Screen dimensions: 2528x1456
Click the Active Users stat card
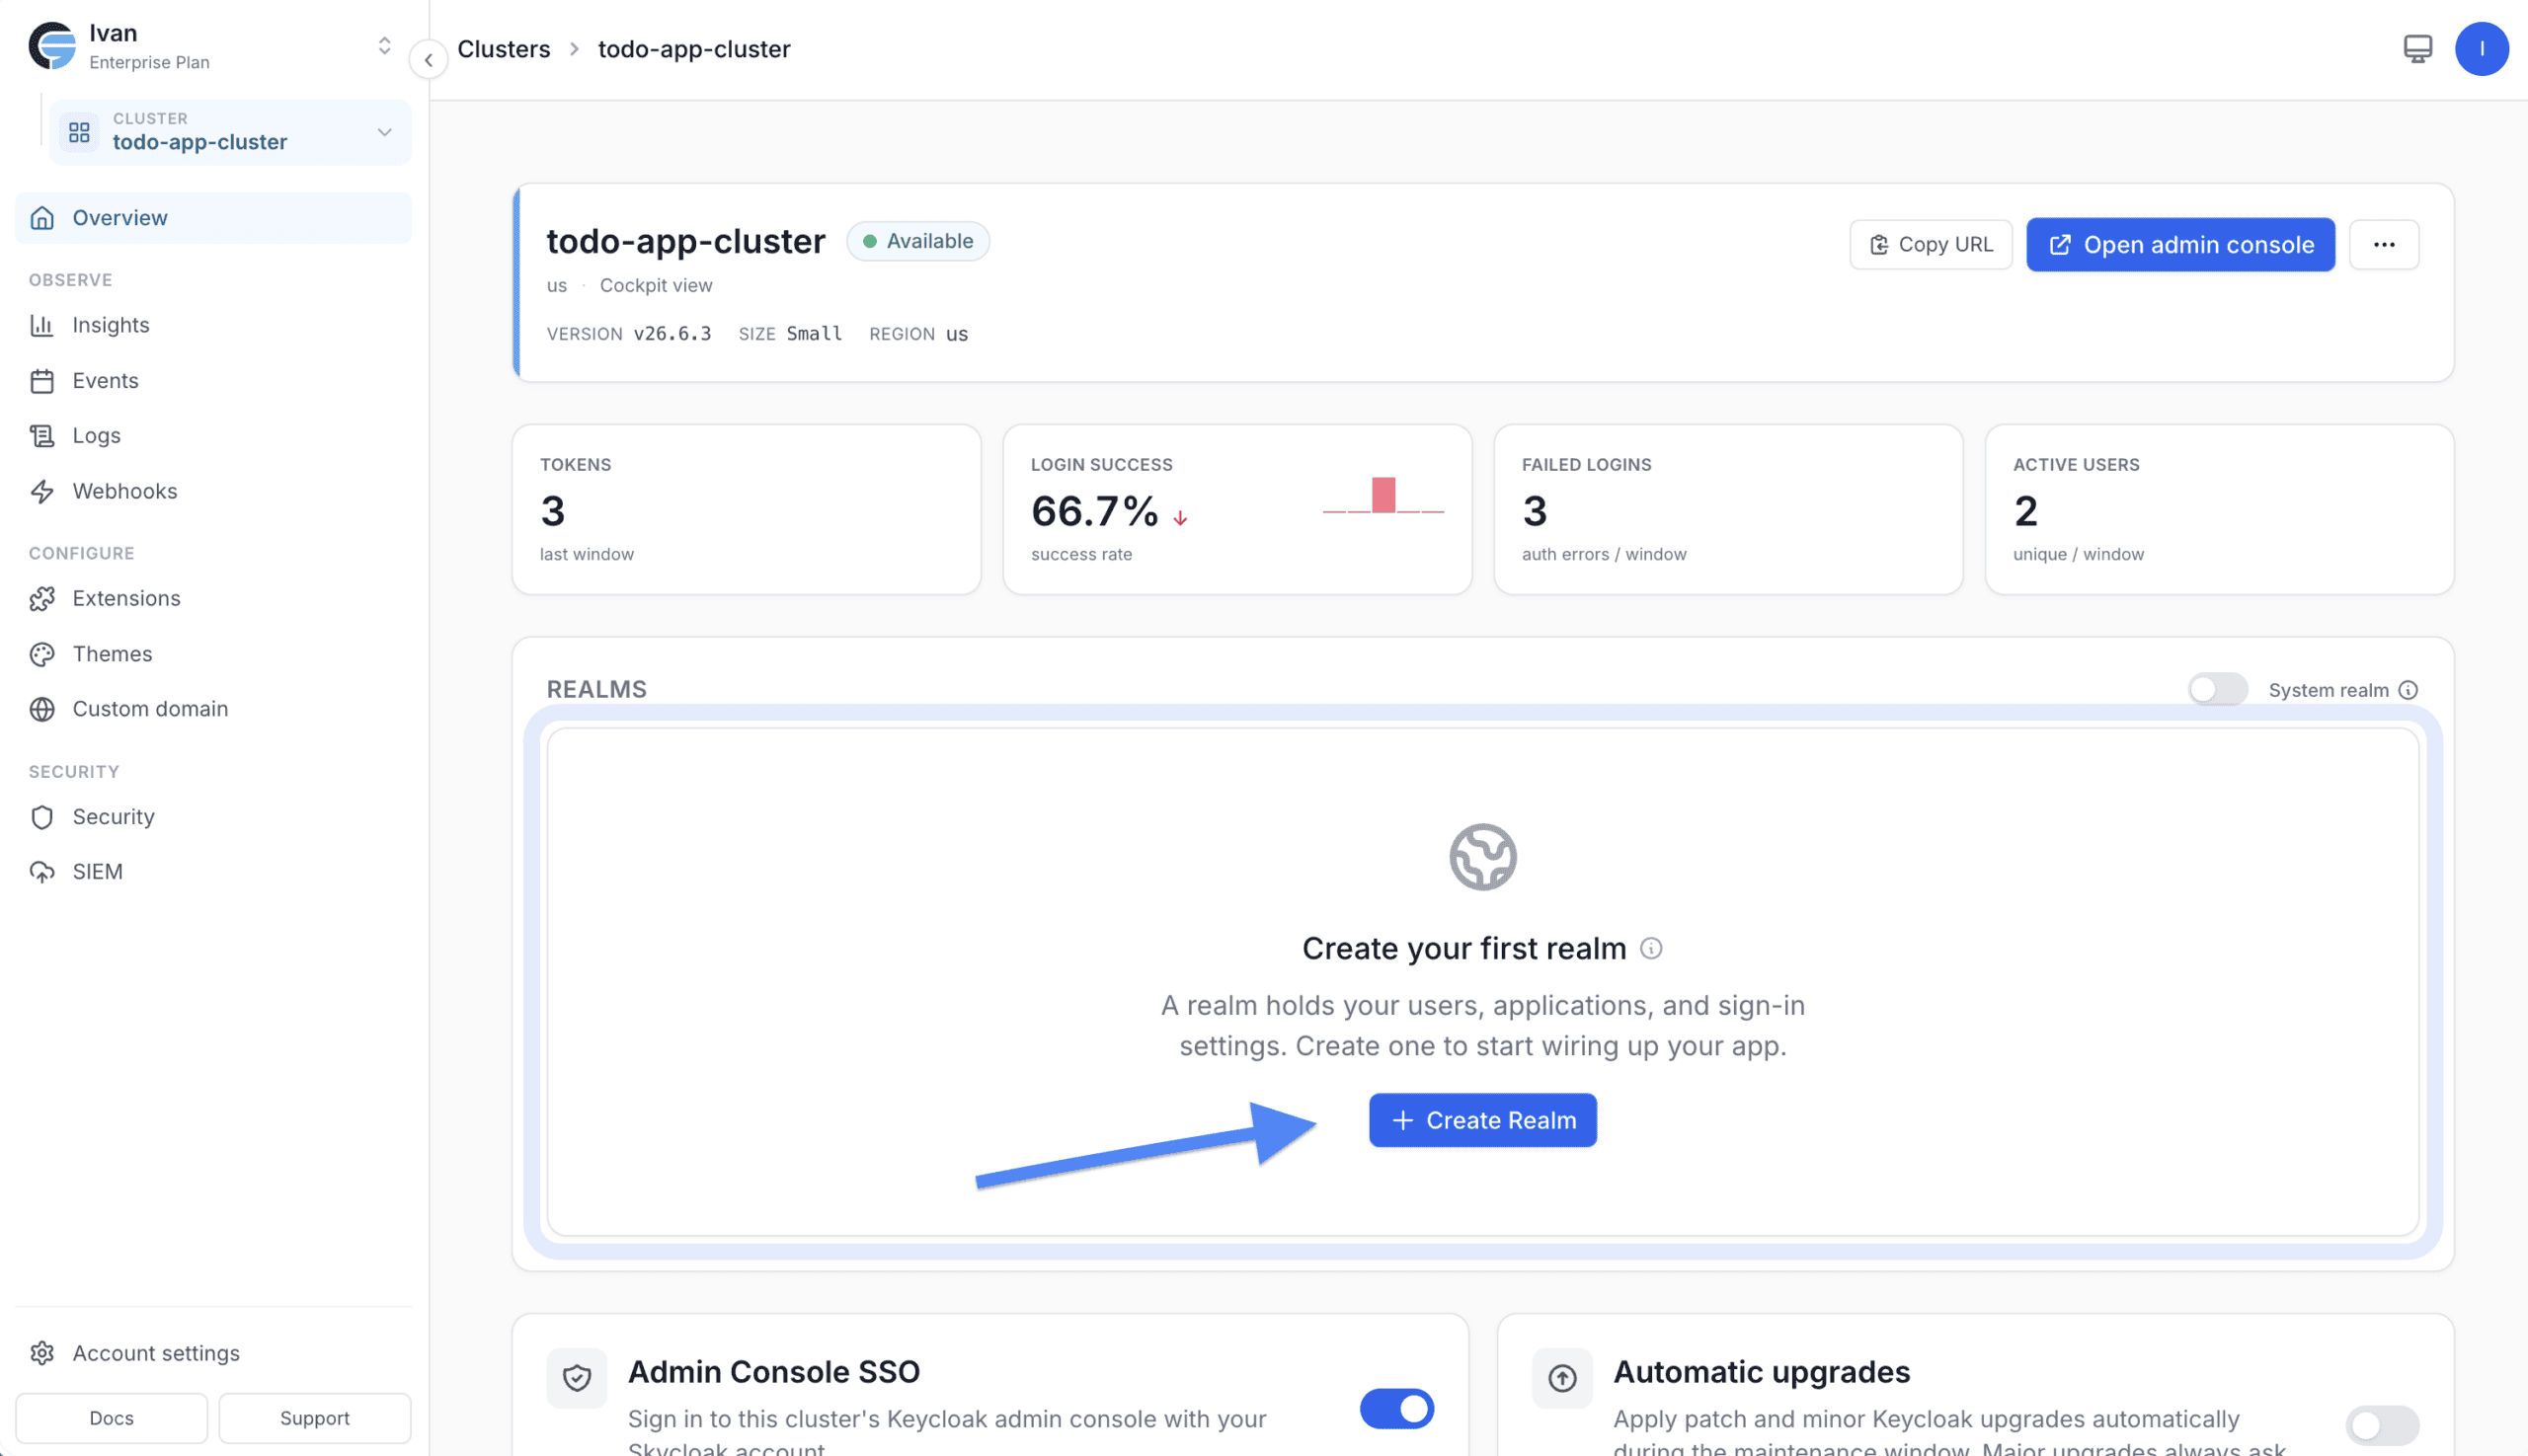(2219, 509)
